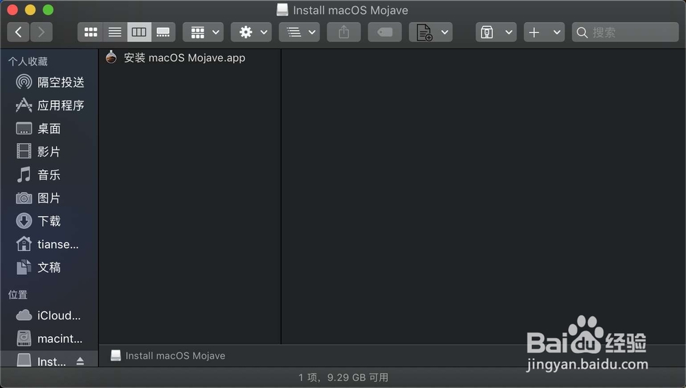Expand the new document dropdown arrow
The height and width of the screenshot is (388, 686).
pos(445,32)
